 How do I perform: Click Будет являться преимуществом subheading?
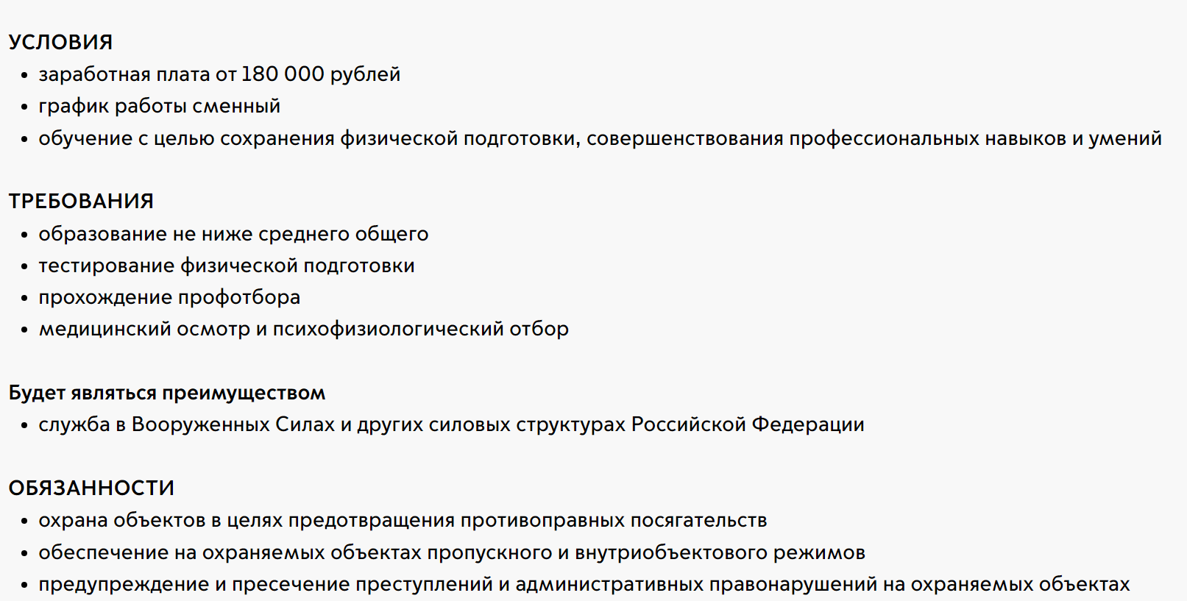pos(167,393)
